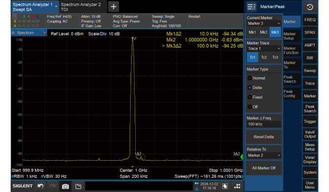
Task: Switch to Spectrum Analyzer 2 TOI tab
Action: click(x=83, y=7)
